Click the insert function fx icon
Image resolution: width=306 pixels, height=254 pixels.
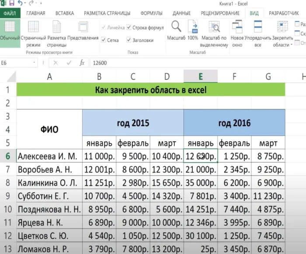(x=82, y=63)
